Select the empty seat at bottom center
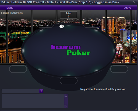Screen dimensions: 138x111 (68, 81)
